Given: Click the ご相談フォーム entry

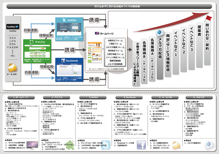Looking at the screenshot, I should tap(115, 44).
